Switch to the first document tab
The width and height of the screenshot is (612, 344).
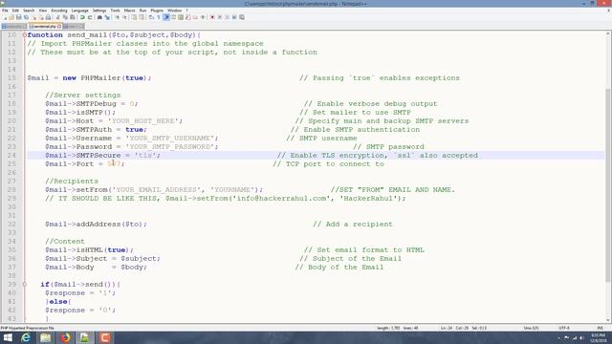click(x=13, y=27)
